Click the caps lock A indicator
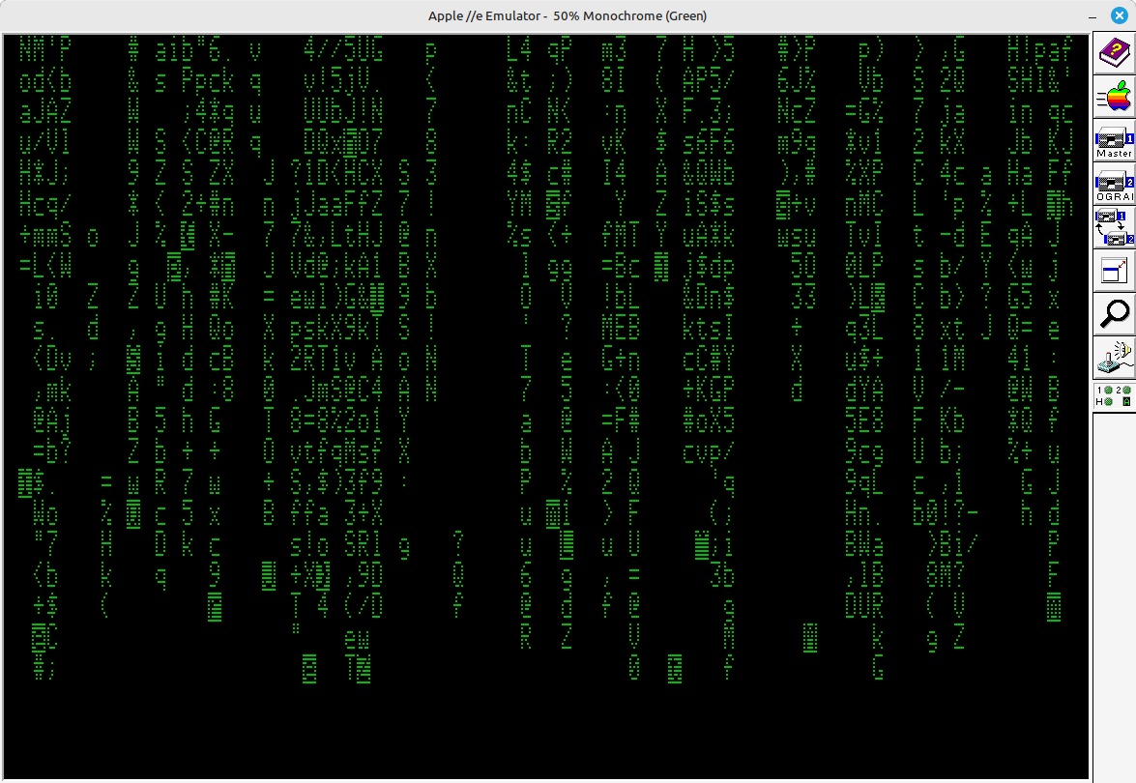 tap(1126, 401)
